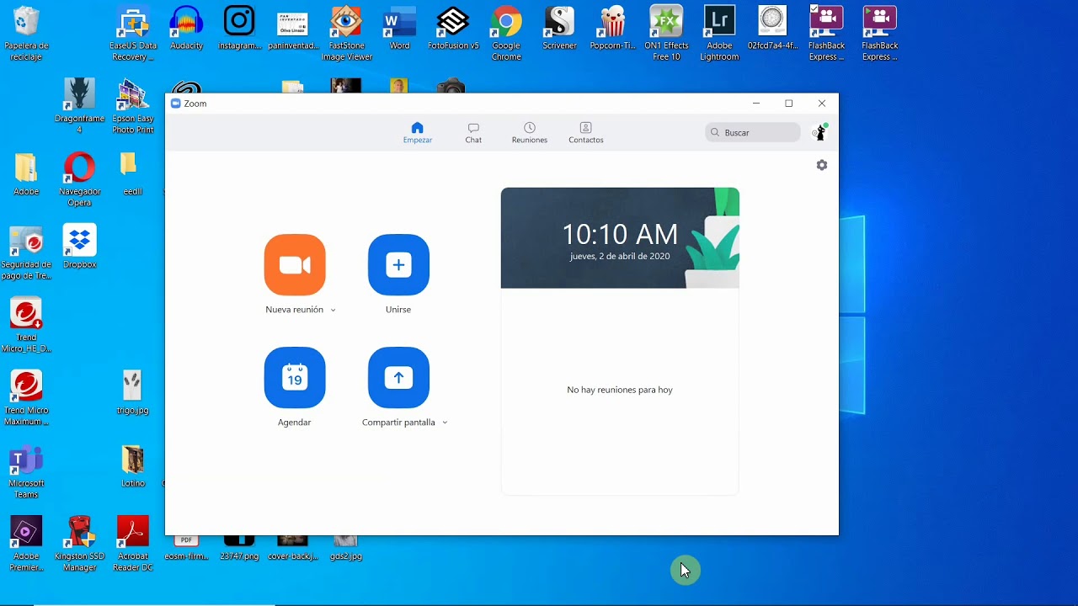This screenshot has height=606, width=1078.
Task: Open the Chat tab in Zoom
Action: click(x=473, y=133)
